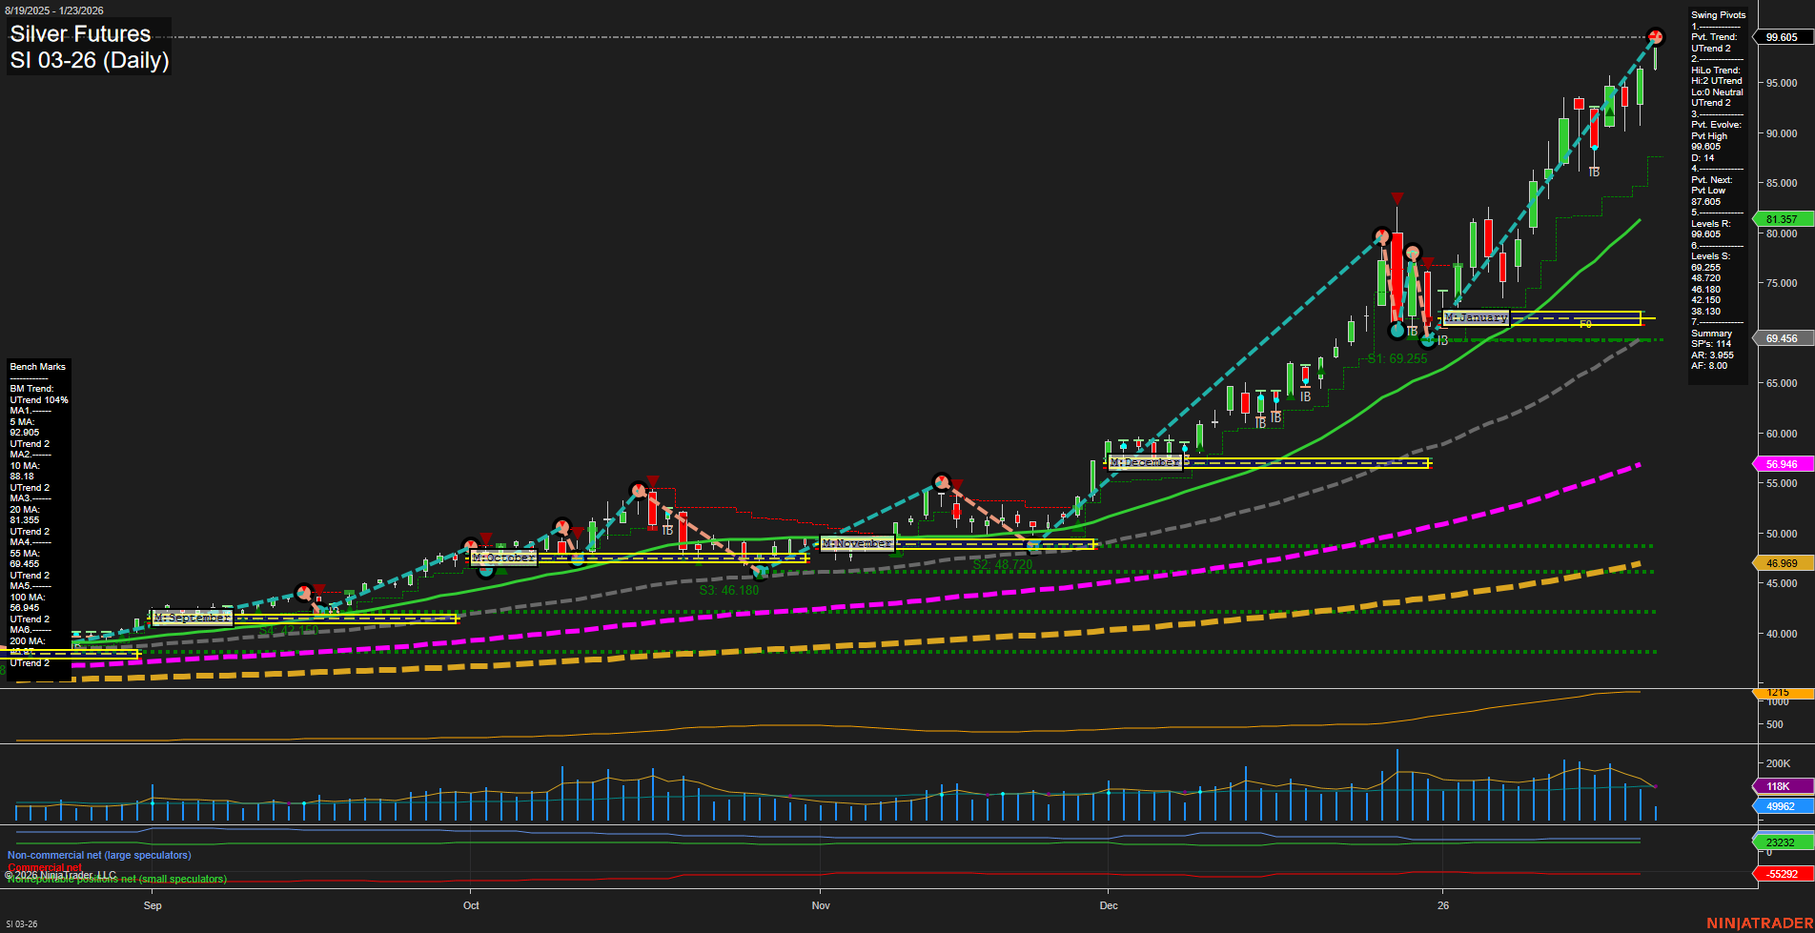Click the red pivot triangle above the December swing high
Screen dimensions: 1815x933
point(1397,198)
